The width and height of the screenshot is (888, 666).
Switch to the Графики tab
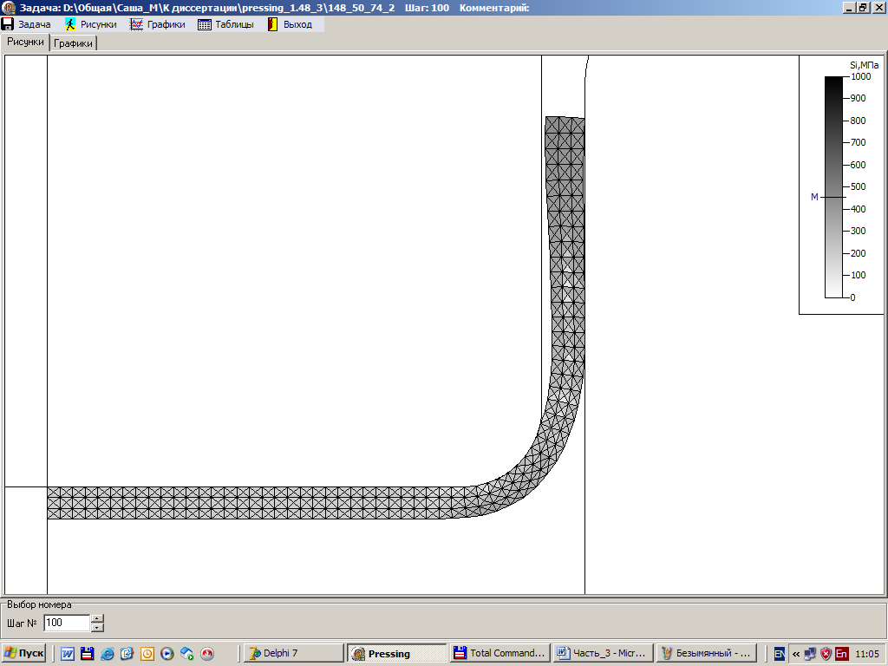pyautogui.click(x=74, y=42)
